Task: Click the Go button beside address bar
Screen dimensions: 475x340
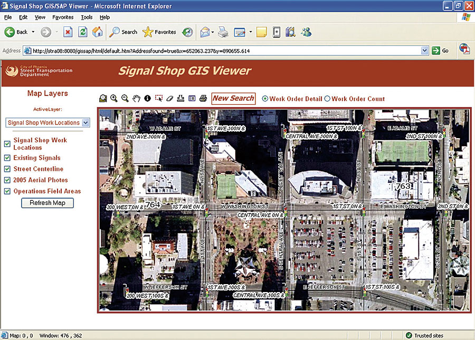Action: 440,51
